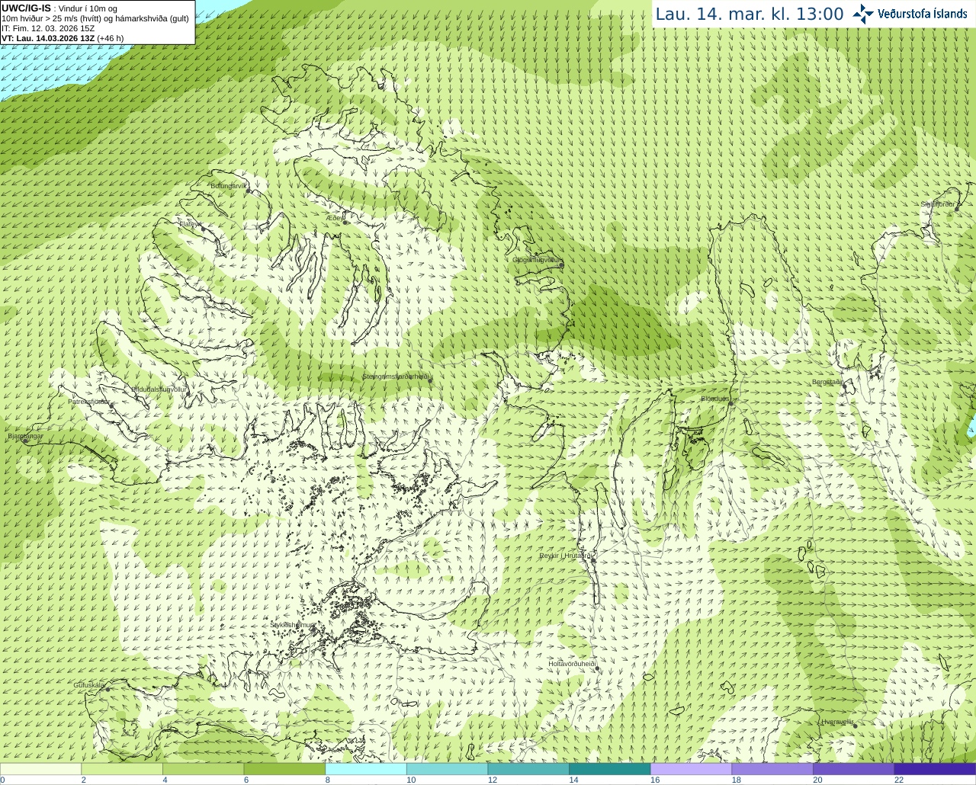Click the 2–4 m/s light green legend swatch

click(x=122, y=768)
